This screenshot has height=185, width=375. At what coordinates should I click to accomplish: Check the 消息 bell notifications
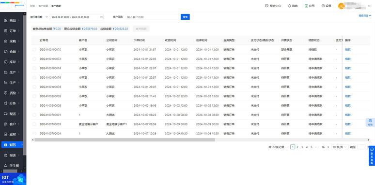290,6
